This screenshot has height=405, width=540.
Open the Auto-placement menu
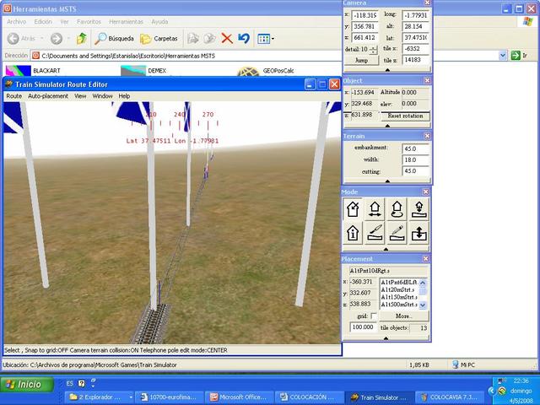[48, 96]
